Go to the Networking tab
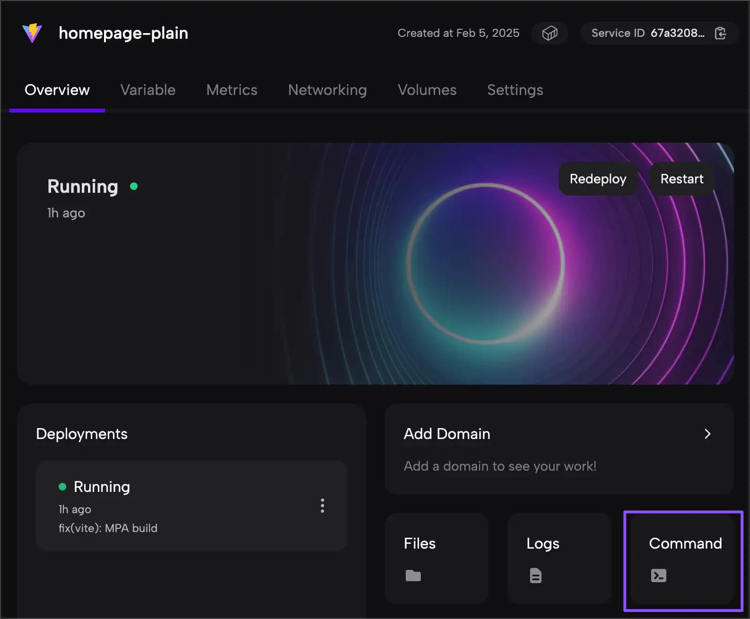This screenshot has width=750, height=619. tap(327, 90)
